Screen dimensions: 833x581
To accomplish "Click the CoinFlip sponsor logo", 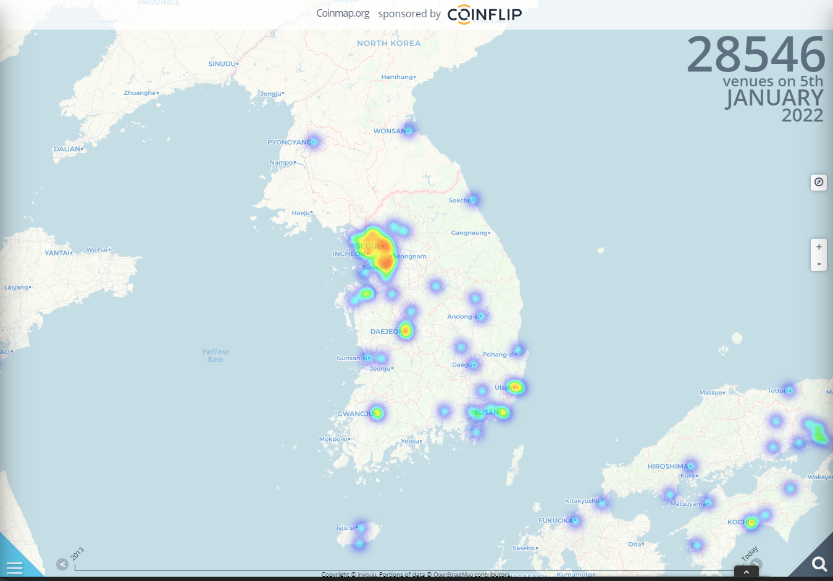I will coord(485,14).
